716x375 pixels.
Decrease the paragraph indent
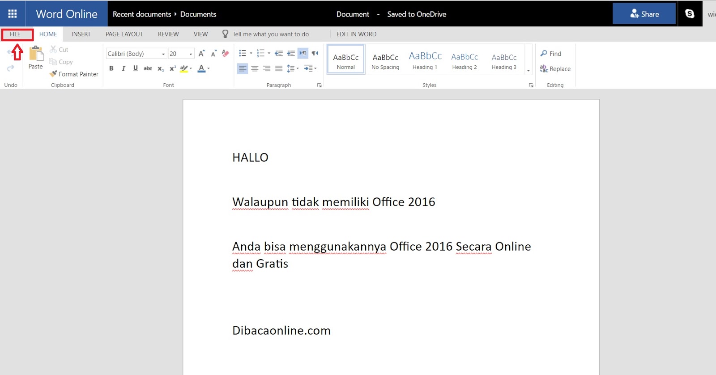(x=278, y=53)
